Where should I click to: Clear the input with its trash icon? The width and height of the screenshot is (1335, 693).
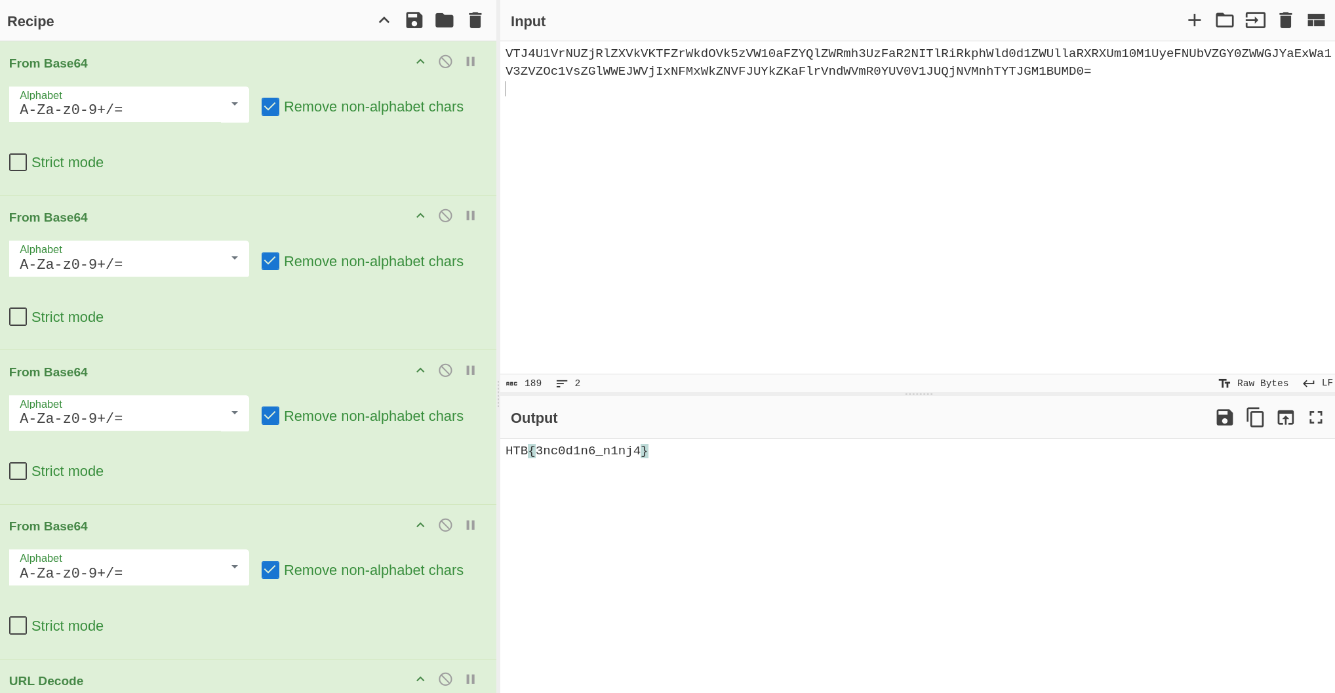[x=1285, y=20]
